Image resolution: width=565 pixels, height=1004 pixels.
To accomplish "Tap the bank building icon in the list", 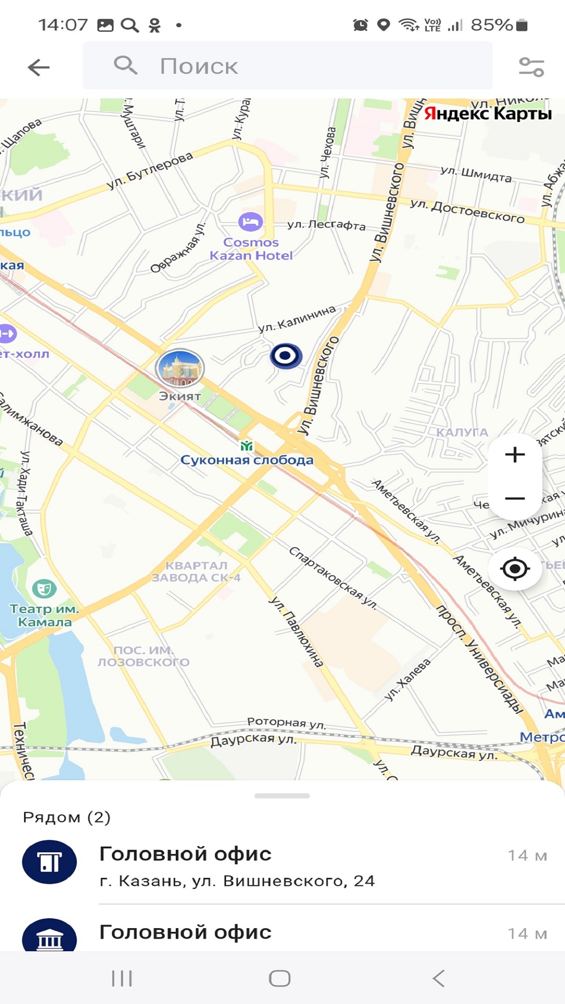I will coord(49,935).
